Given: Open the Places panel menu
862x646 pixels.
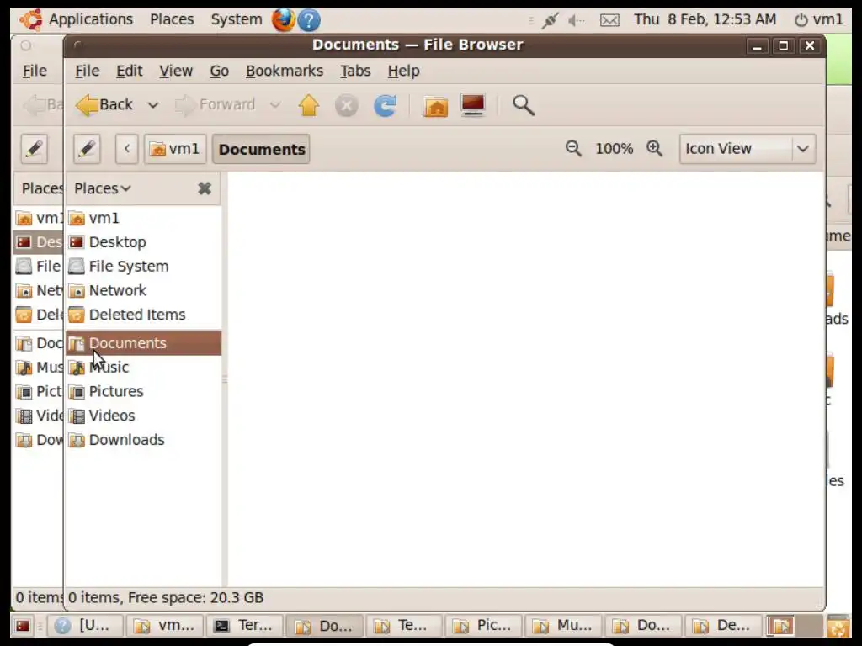Looking at the screenshot, I should click(172, 20).
